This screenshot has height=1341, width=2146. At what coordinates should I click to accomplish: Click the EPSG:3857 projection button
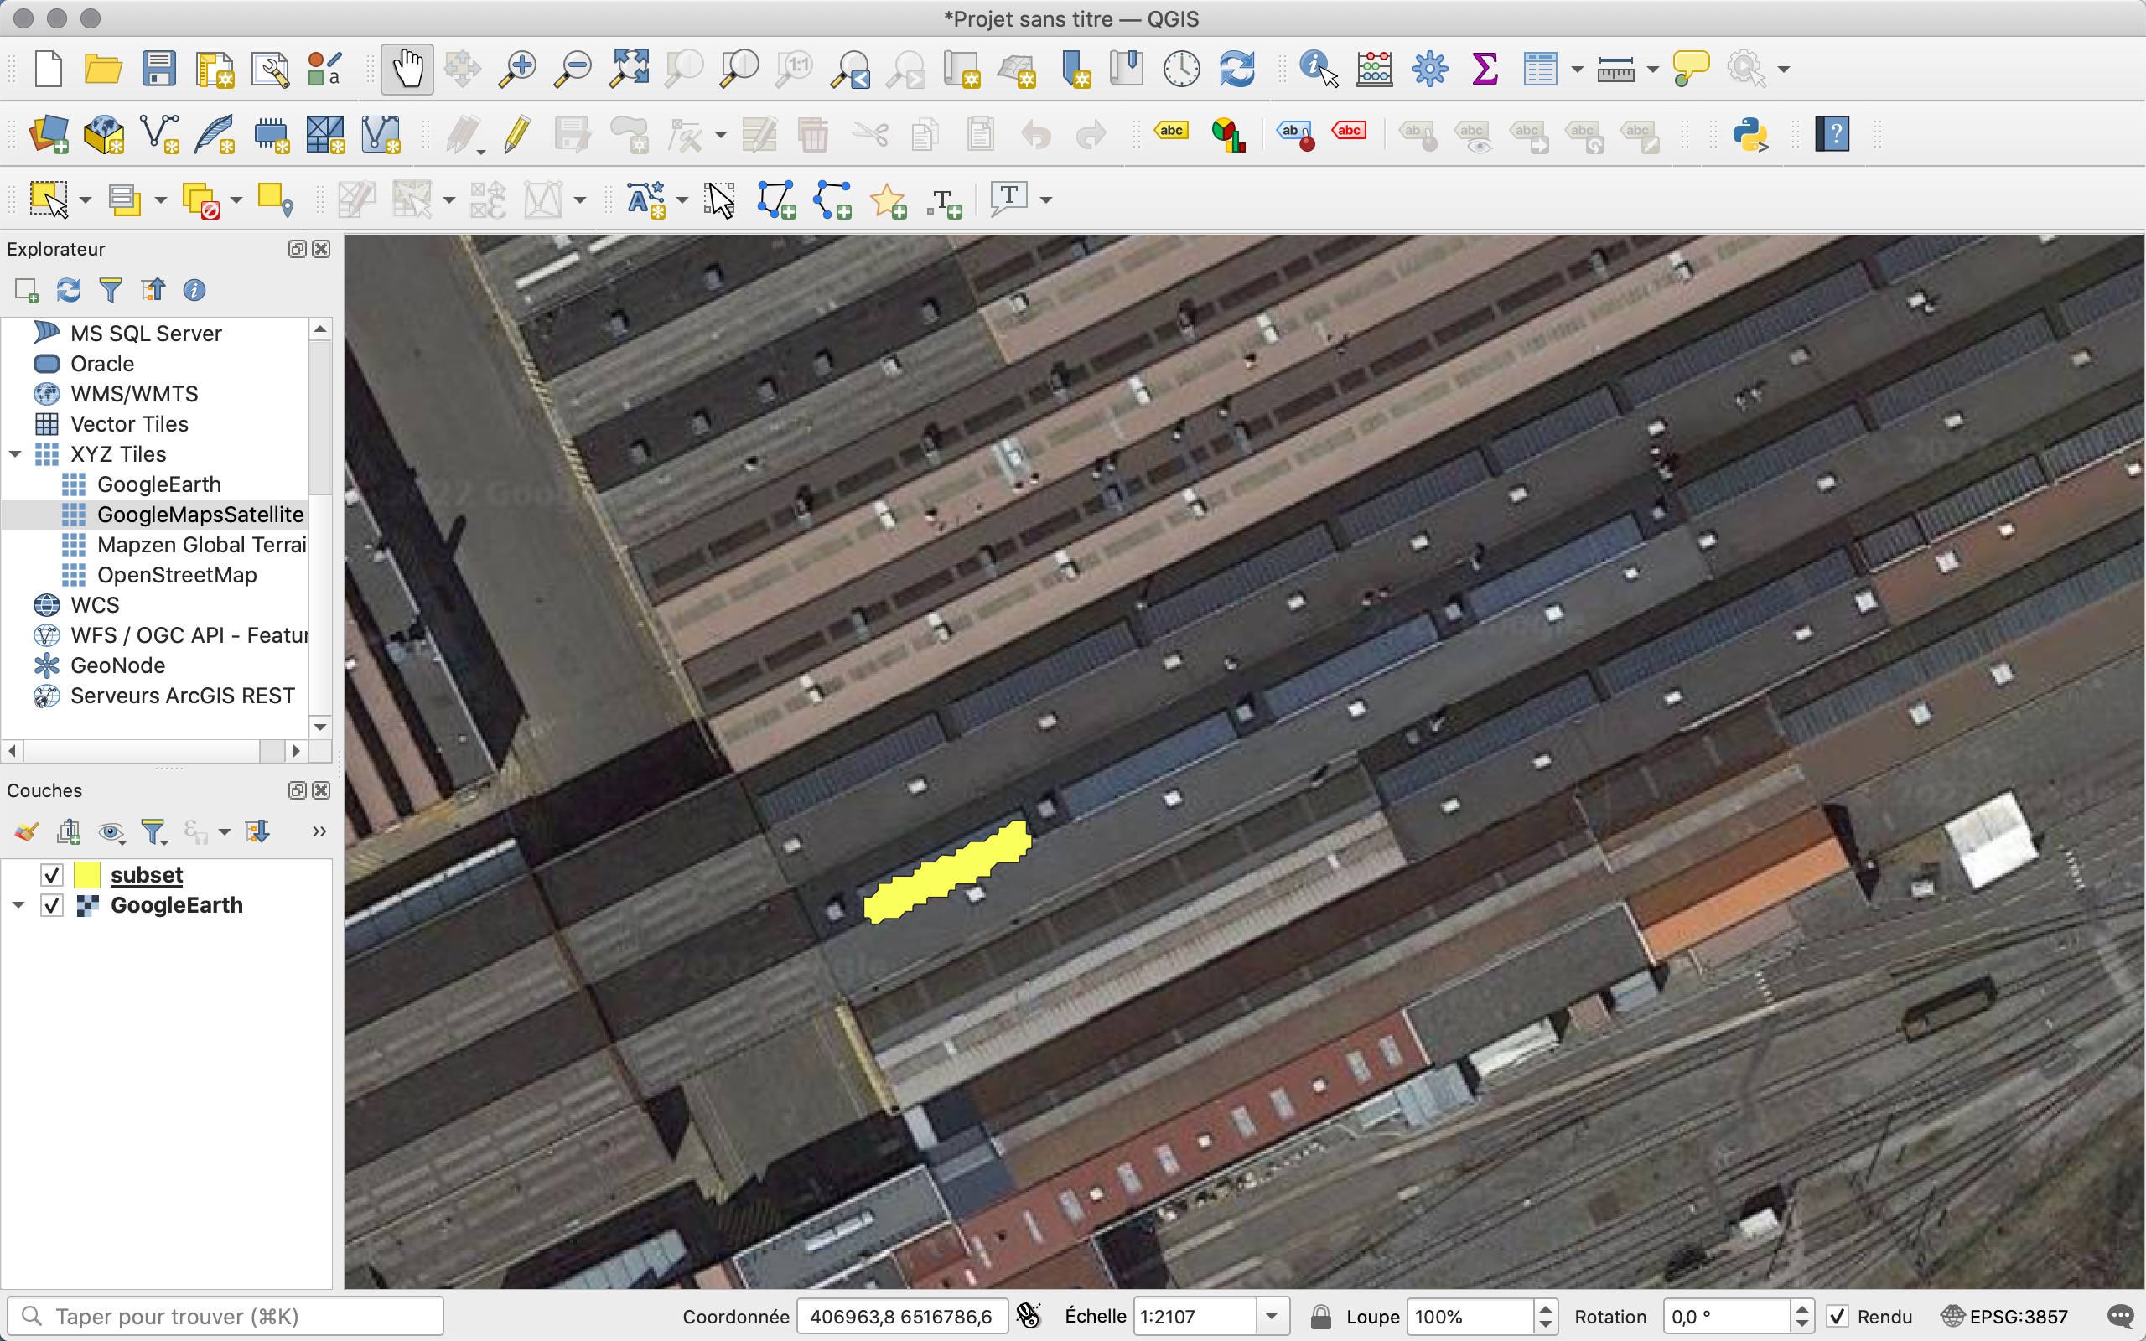[2004, 1316]
